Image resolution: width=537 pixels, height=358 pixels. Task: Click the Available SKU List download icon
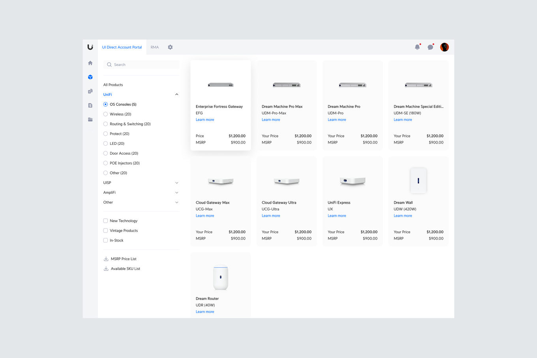[x=106, y=269]
